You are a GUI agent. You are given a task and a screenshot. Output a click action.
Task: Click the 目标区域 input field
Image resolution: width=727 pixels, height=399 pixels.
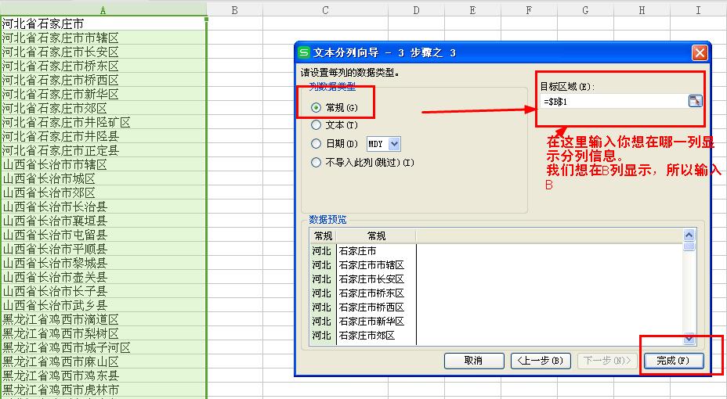(615, 102)
